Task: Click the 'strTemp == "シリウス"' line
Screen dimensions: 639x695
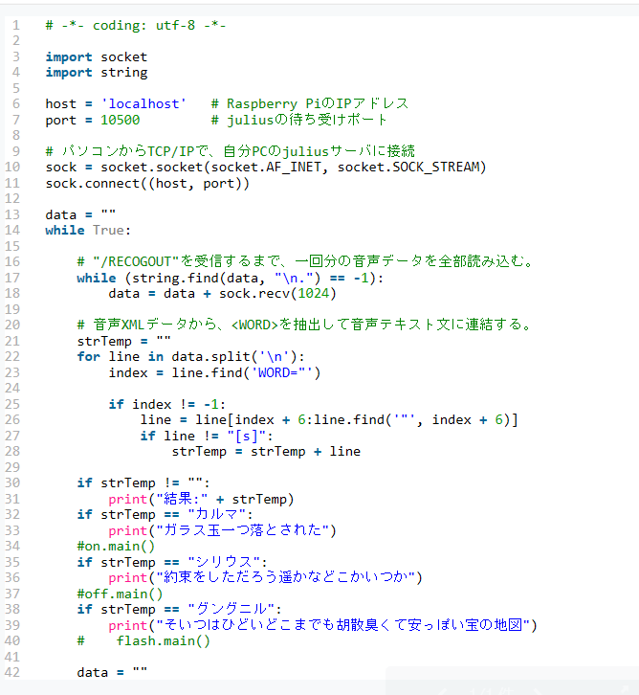Action: pyautogui.click(x=172, y=562)
